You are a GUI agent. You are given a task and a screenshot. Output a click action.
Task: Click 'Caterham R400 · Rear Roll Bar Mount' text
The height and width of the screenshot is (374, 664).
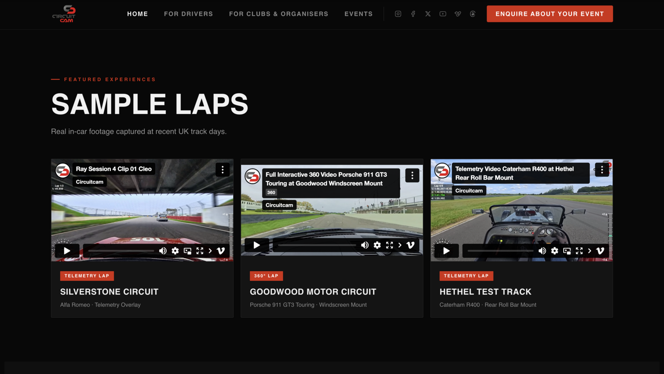click(x=488, y=305)
